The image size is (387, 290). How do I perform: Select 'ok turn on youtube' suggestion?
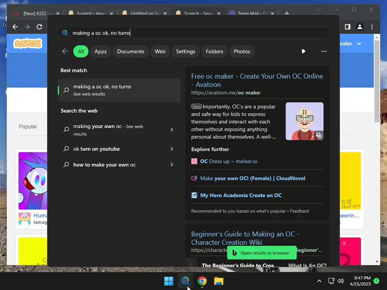(x=96, y=149)
